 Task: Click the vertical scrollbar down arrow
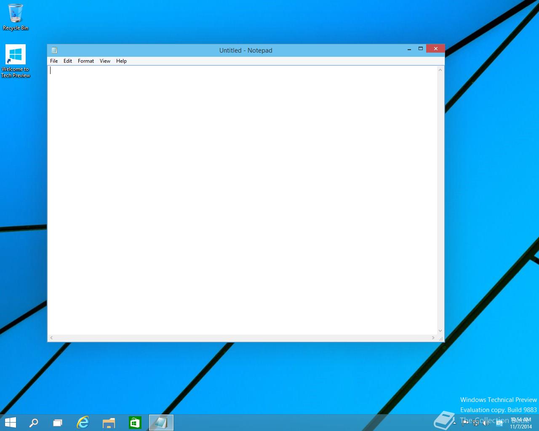440,331
